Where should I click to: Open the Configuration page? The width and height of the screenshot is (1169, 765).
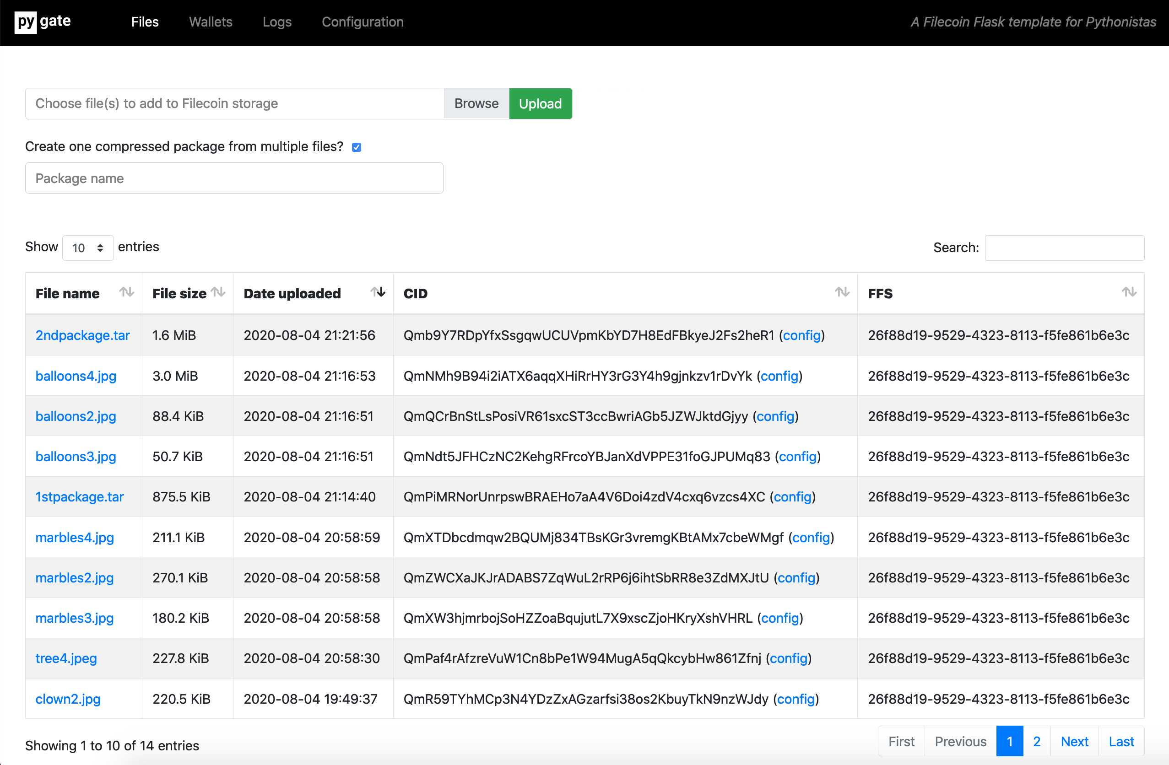point(363,22)
